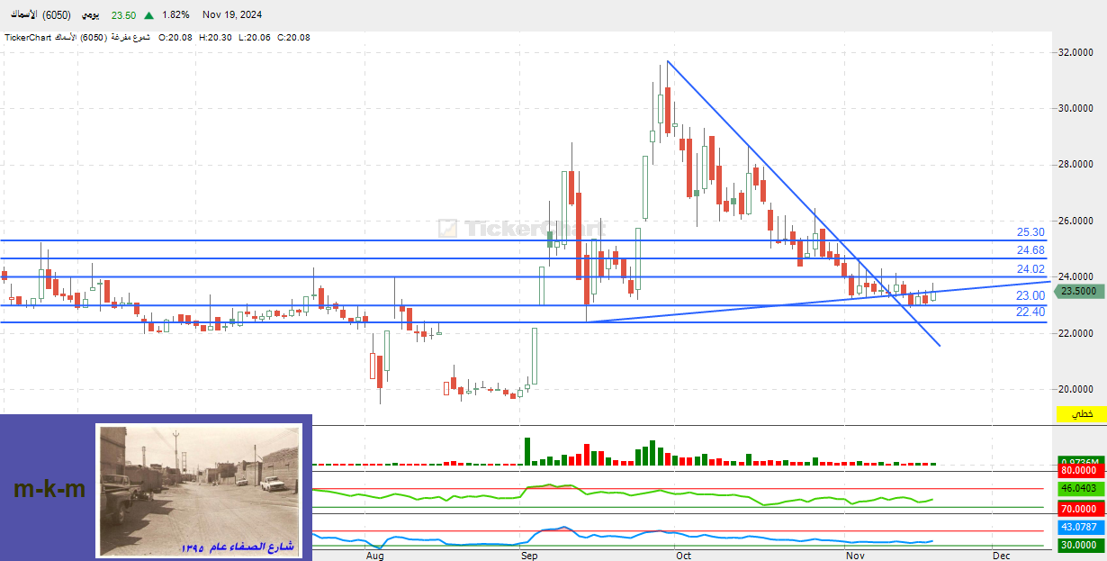This screenshot has height=561, width=1107.
Task: Click the green up-arrow change indicator
Action: [148, 15]
